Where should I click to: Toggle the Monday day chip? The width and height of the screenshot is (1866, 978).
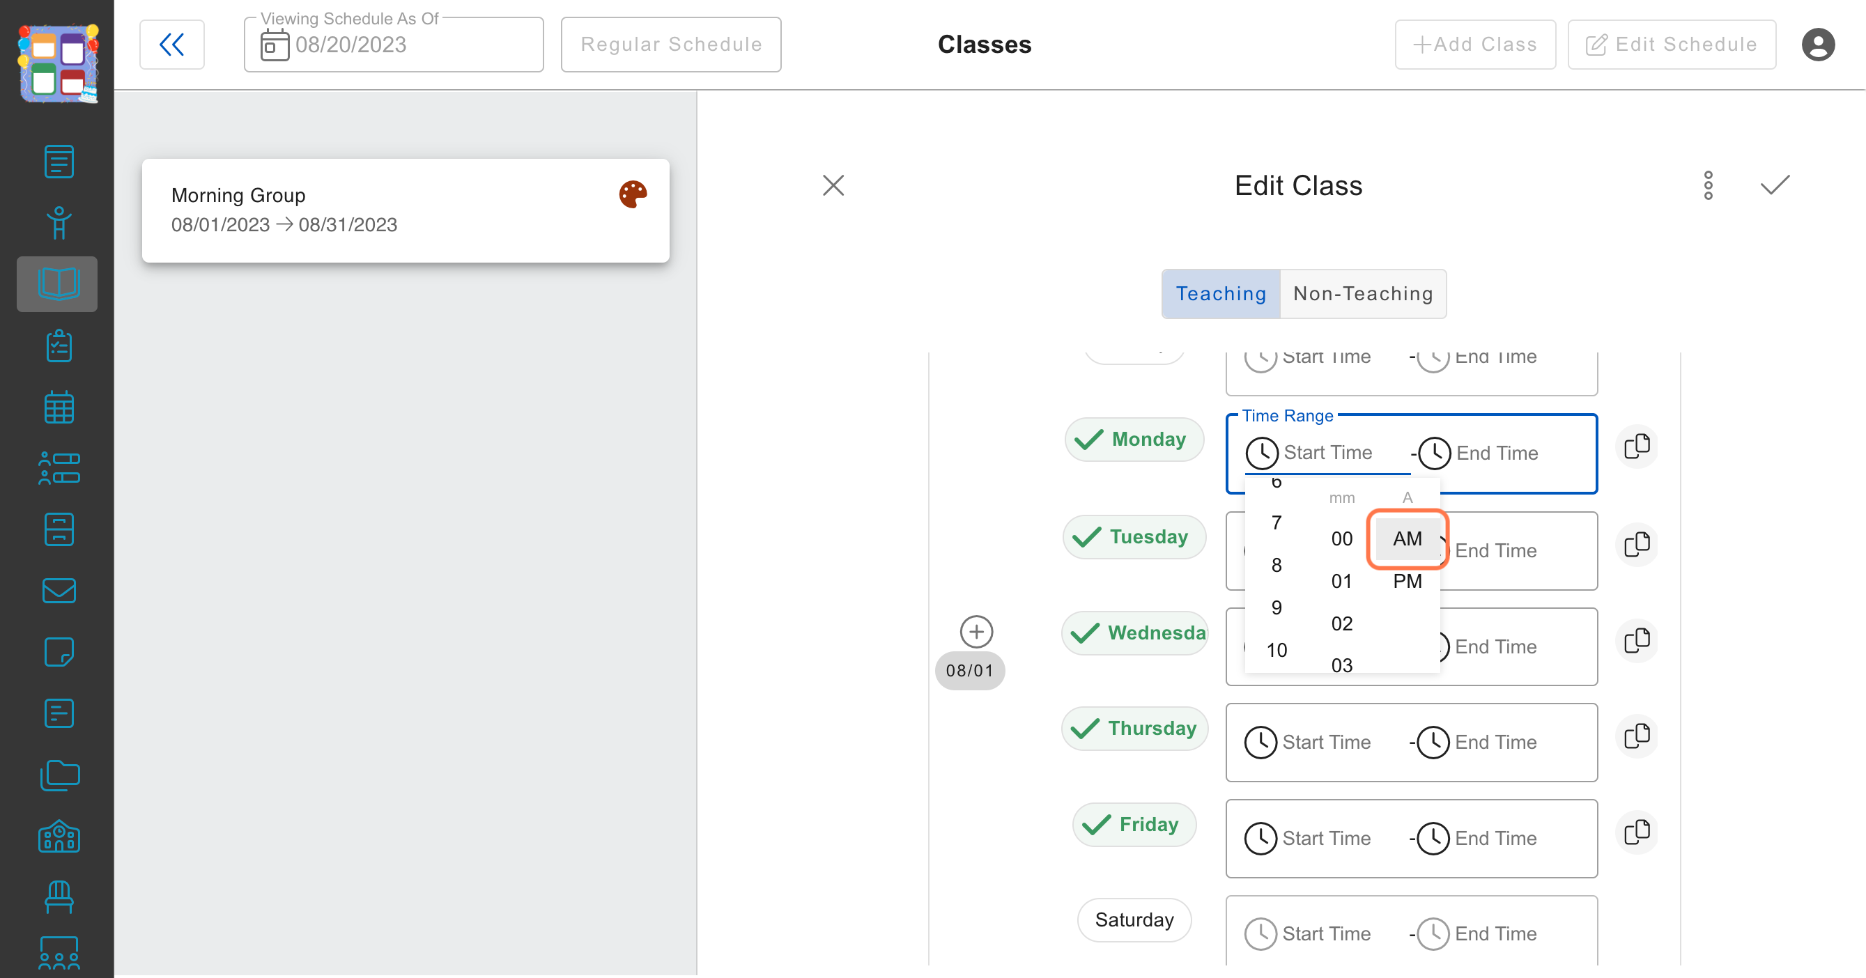pyautogui.click(x=1134, y=440)
